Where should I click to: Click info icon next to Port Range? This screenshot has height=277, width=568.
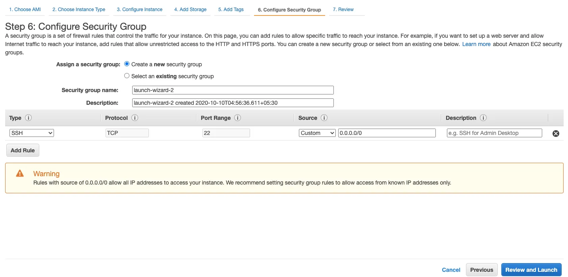click(237, 118)
